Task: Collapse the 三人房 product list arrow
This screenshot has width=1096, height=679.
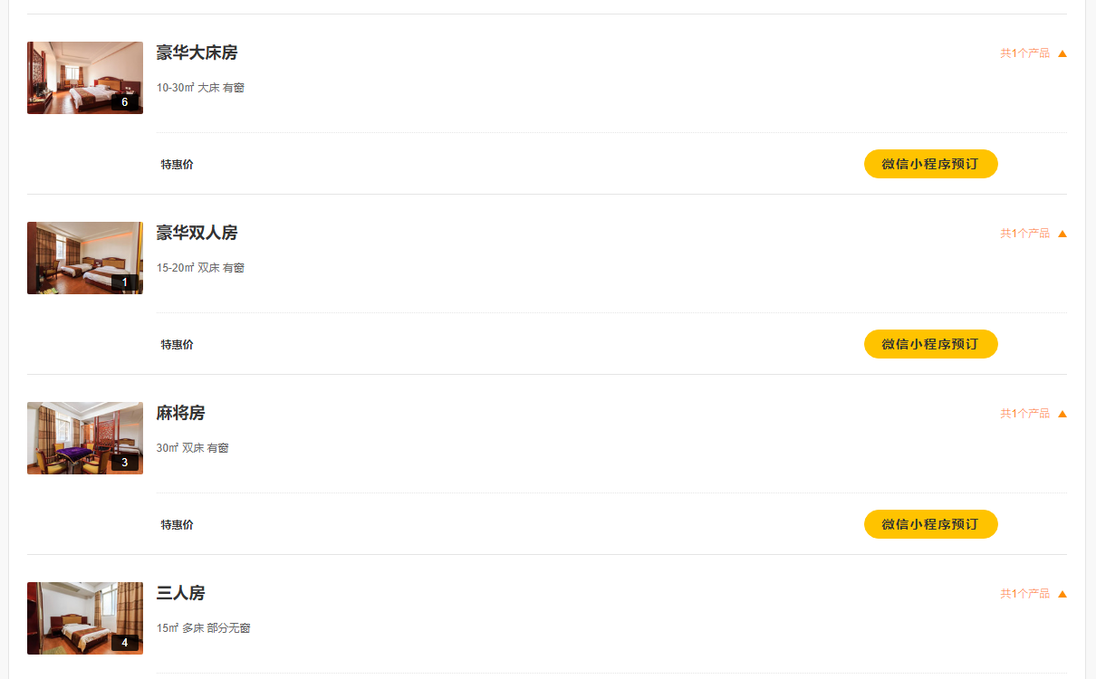Action: [1062, 594]
